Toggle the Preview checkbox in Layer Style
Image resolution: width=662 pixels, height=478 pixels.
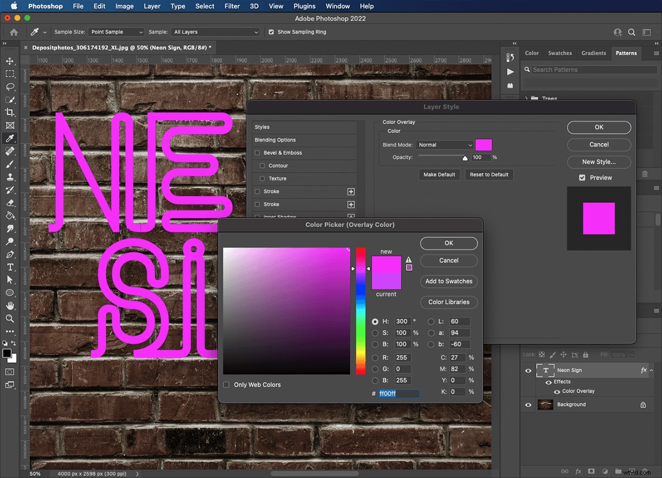(582, 178)
